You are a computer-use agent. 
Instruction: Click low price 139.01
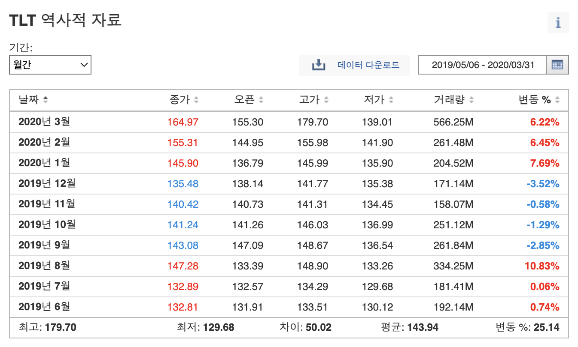[377, 122]
